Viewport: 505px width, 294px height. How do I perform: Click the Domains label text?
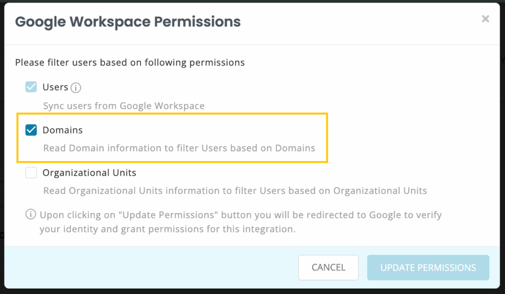pos(63,130)
